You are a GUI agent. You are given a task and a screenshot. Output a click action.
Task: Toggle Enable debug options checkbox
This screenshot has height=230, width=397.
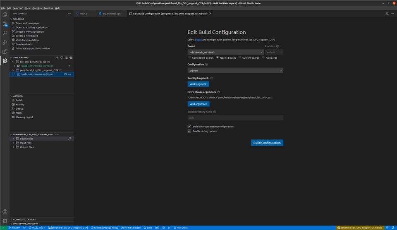(189, 131)
